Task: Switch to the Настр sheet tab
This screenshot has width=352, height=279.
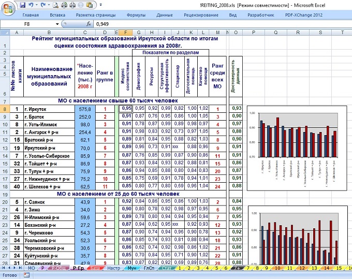Action: [x=113, y=268]
